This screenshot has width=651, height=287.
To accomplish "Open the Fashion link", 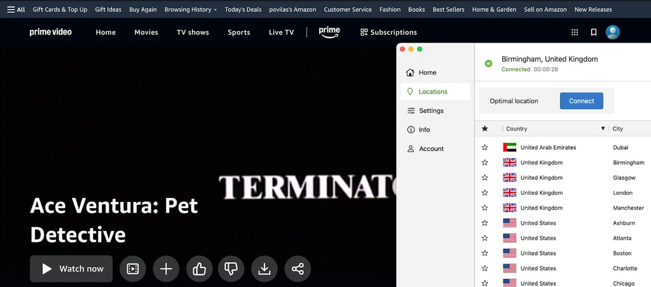I will tap(390, 10).
